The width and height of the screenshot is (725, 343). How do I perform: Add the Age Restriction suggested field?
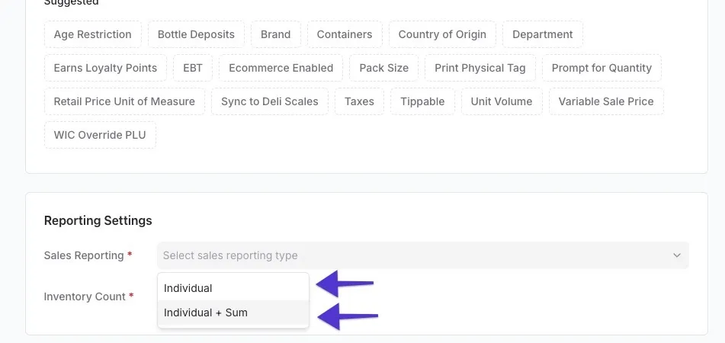92,34
